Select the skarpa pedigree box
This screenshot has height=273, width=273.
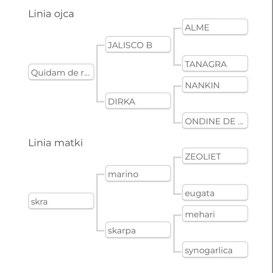click(138, 230)
